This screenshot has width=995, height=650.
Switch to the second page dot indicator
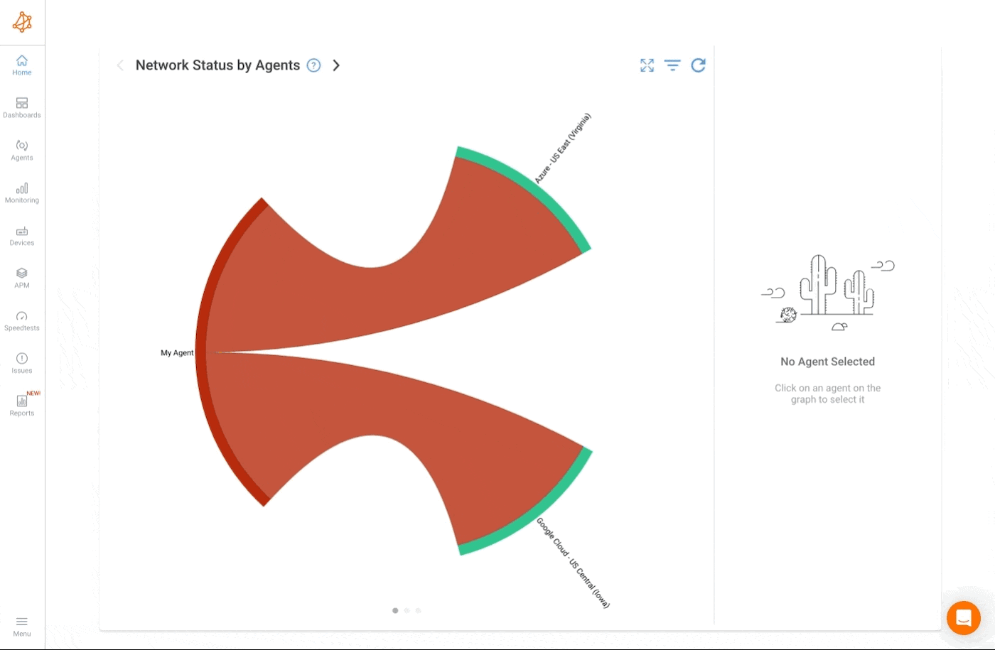click(x=407, y=610)
